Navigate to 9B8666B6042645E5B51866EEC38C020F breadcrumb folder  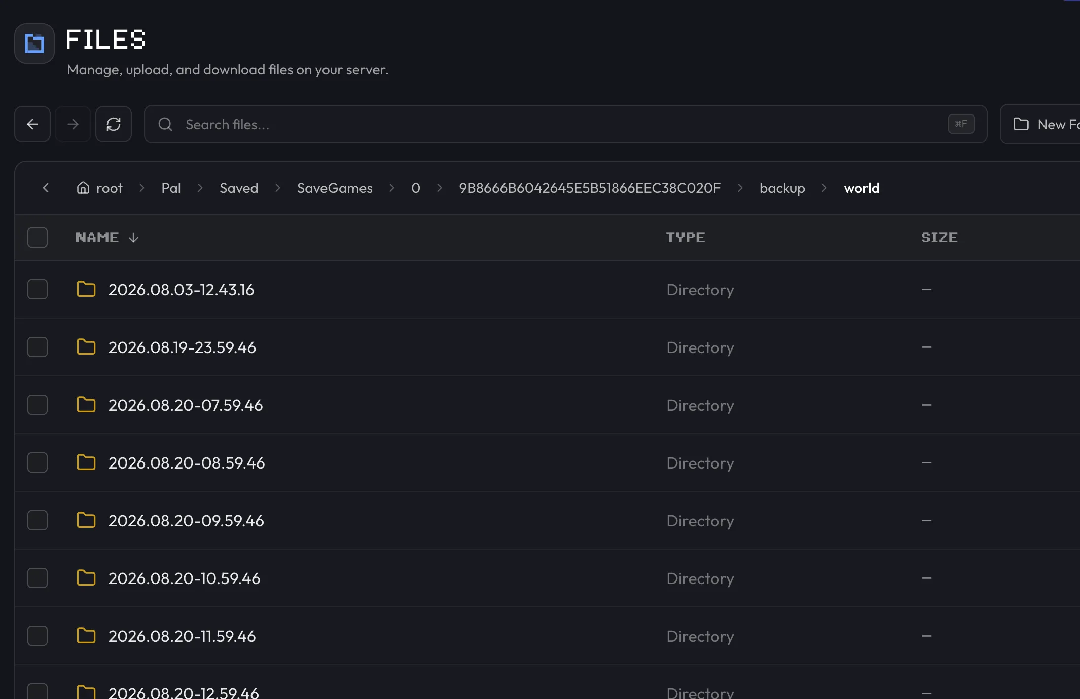point(590,188)
